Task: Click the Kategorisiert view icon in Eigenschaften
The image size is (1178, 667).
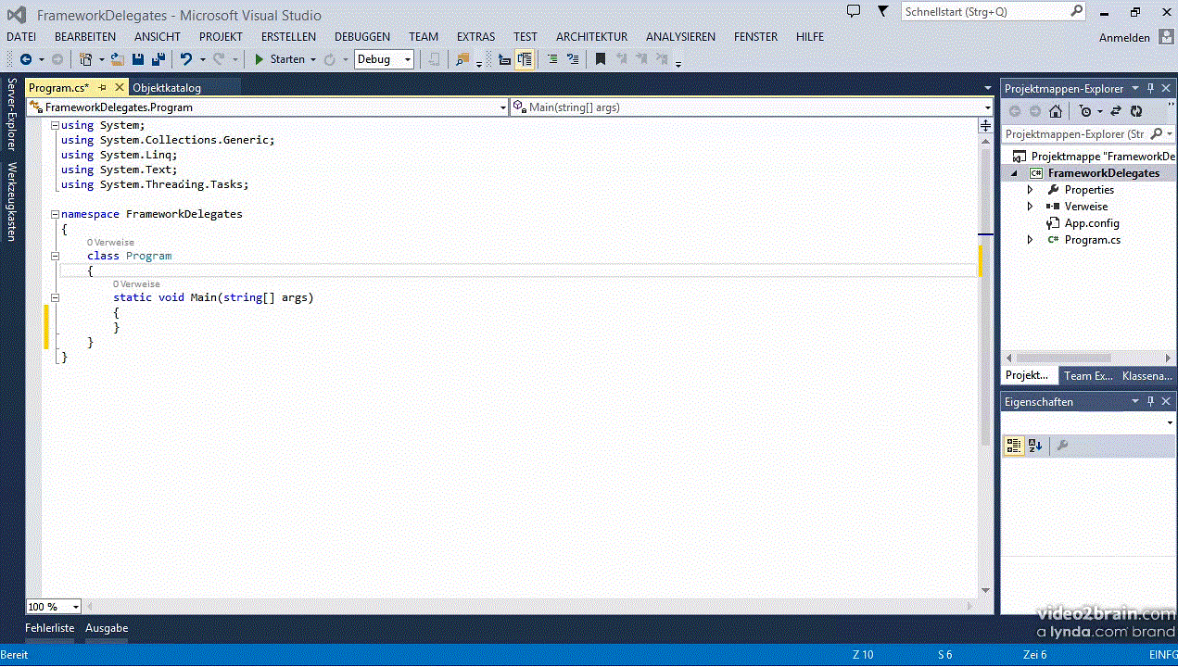Action: (1014, 446)
